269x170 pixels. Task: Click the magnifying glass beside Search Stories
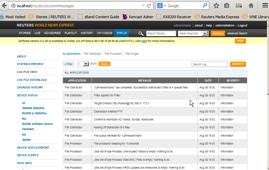pos(141,33)
